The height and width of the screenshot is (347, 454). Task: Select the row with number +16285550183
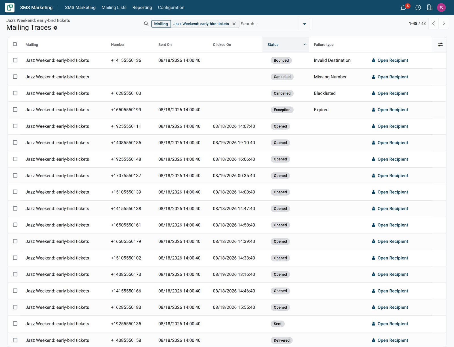pyautogui.click(x=15, y=307)
